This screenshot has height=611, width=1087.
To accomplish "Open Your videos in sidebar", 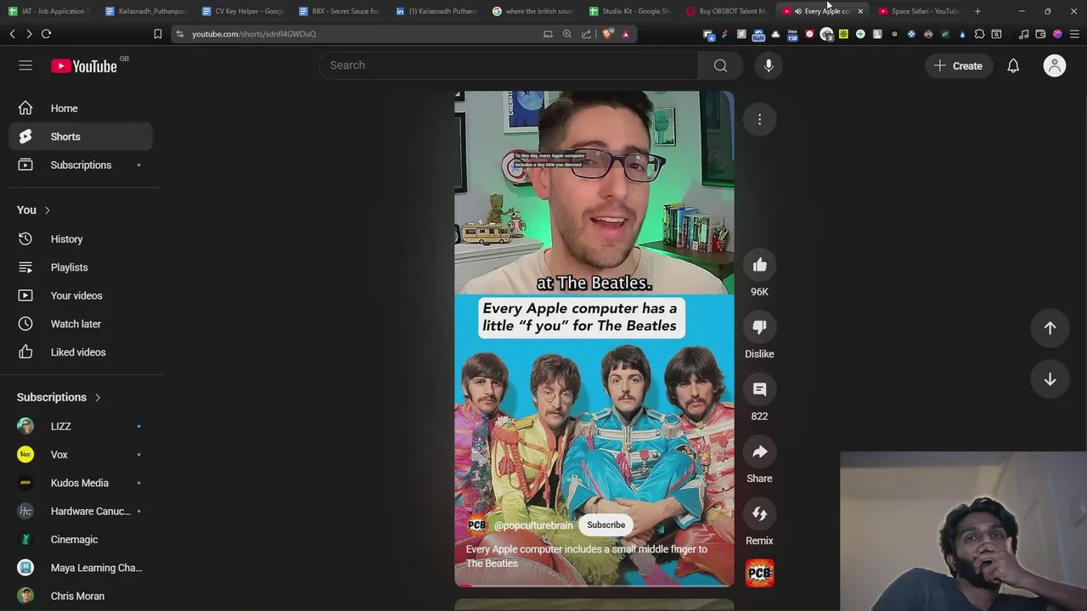I will click(81, 295).
